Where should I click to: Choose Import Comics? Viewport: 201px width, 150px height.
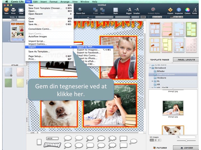pos(49,44)
